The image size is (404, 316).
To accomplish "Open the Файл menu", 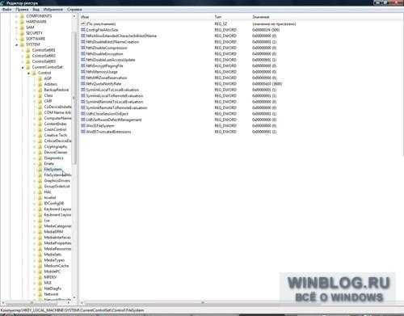I will pyautogui.click(x=7, y=10).
